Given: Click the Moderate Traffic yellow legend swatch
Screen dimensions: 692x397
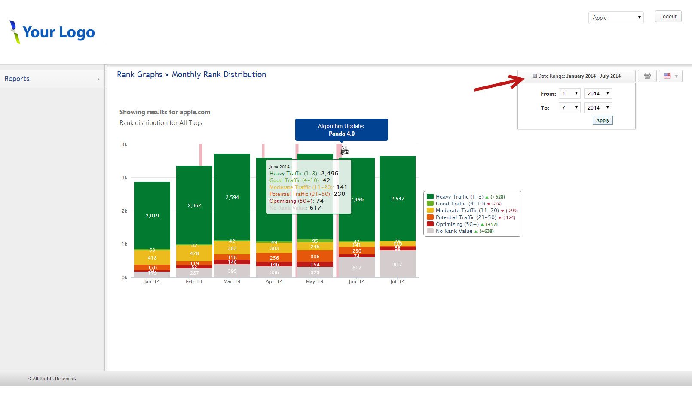Looking at the screenshot, I should click(x=430, y=211).
